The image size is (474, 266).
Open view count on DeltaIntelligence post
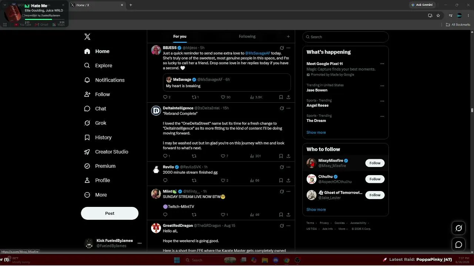click(x=256, y=156)
